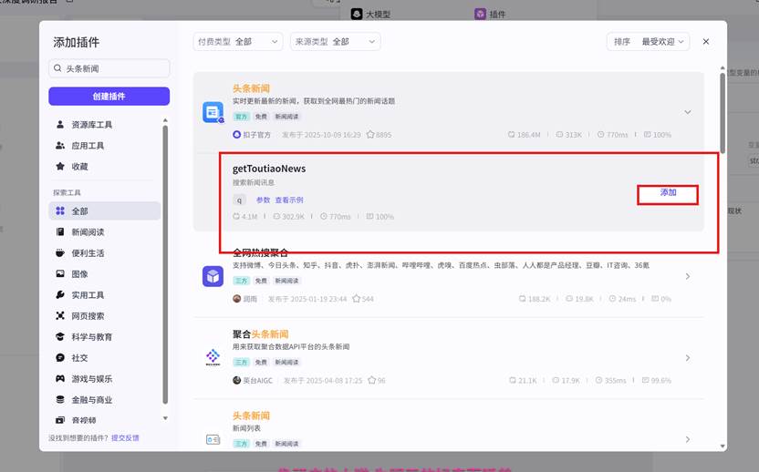Click sidebar scroll-down arrow
Screen dimensions: 759x472
(165, 418)
